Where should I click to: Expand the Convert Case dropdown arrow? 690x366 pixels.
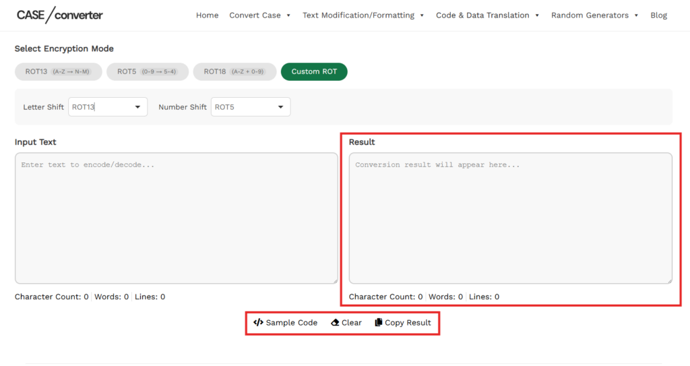288,16
